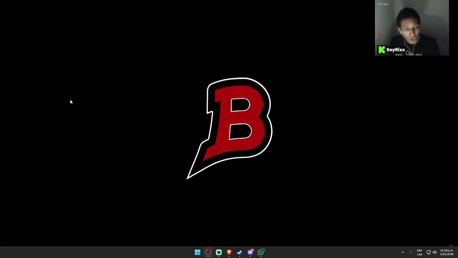The image size is (458, 258).
Task: Open OBS Studio from the taskbar
Action: click(208, 252)
